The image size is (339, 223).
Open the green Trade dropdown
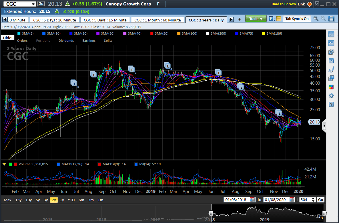[256, 19]
